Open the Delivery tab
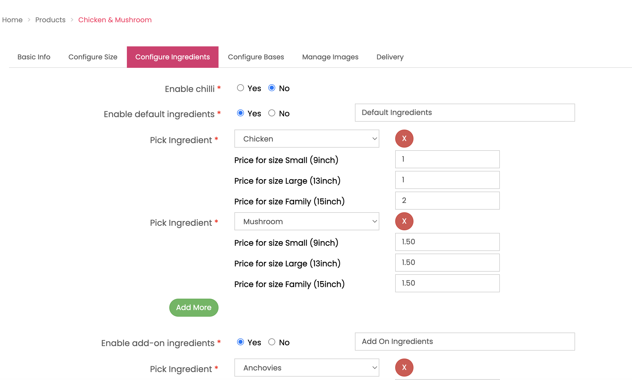The image size is (632, 380). click(x=390, y=57)
